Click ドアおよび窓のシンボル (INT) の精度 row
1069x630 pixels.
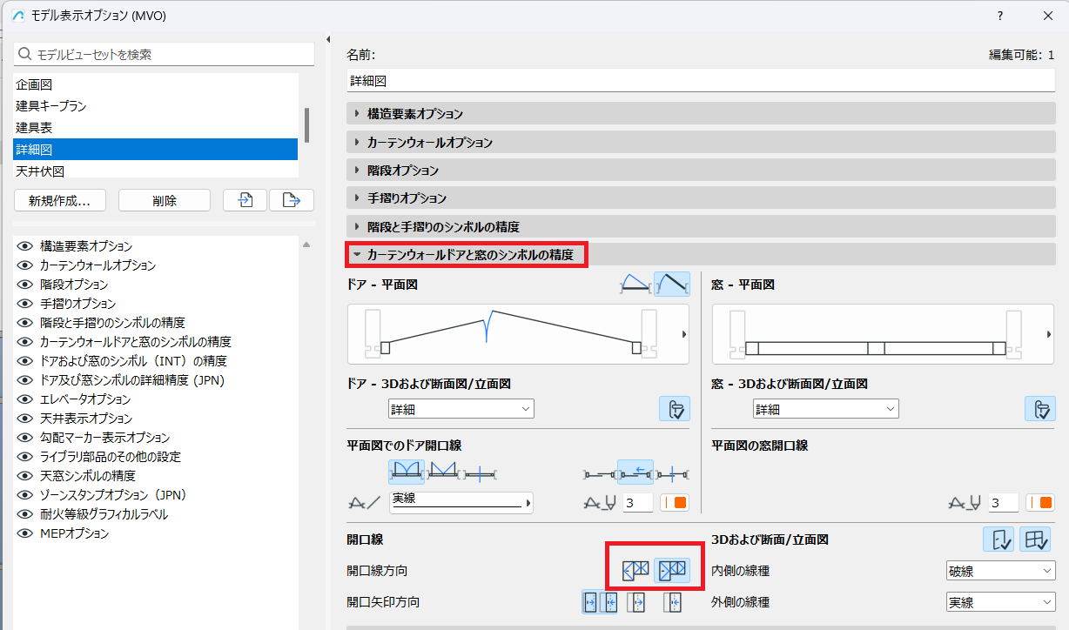[158, 361]
